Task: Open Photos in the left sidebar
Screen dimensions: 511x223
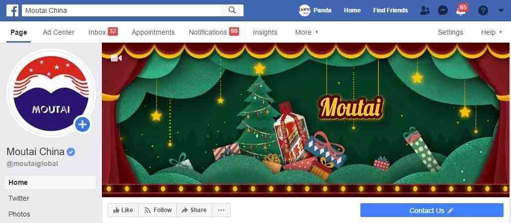Action: click(19, 214)
